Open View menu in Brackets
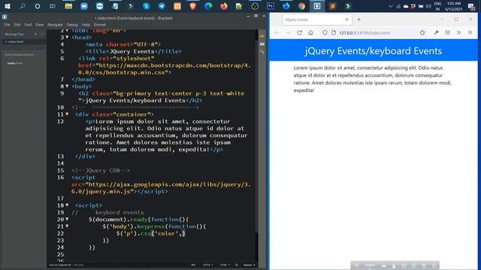 tap(39, 25)
